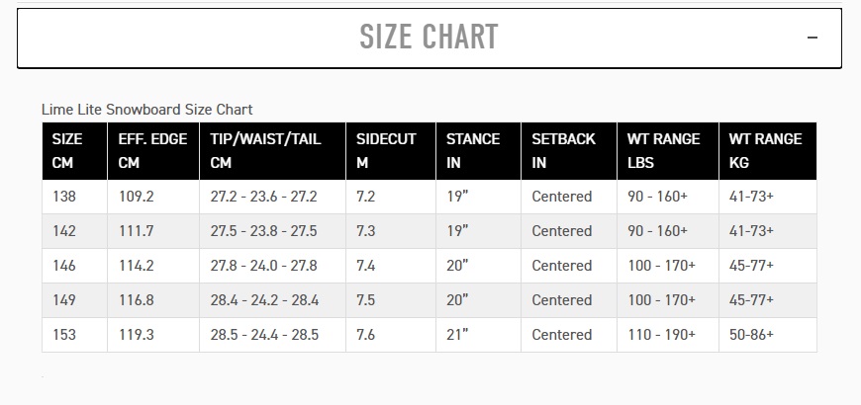Click the WT RANGE KG column header
This screenshot has width=861, height=405.
(x=767, y=151)
